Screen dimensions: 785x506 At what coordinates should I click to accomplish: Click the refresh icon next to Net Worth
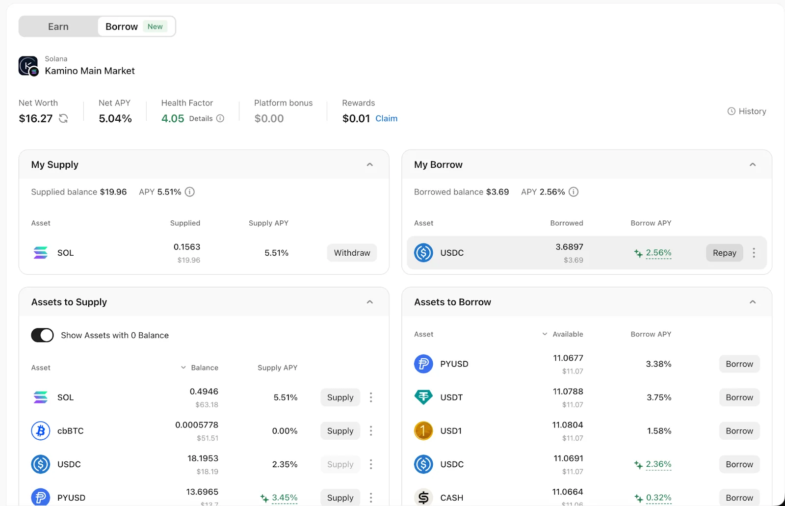[x=63, y=118]
